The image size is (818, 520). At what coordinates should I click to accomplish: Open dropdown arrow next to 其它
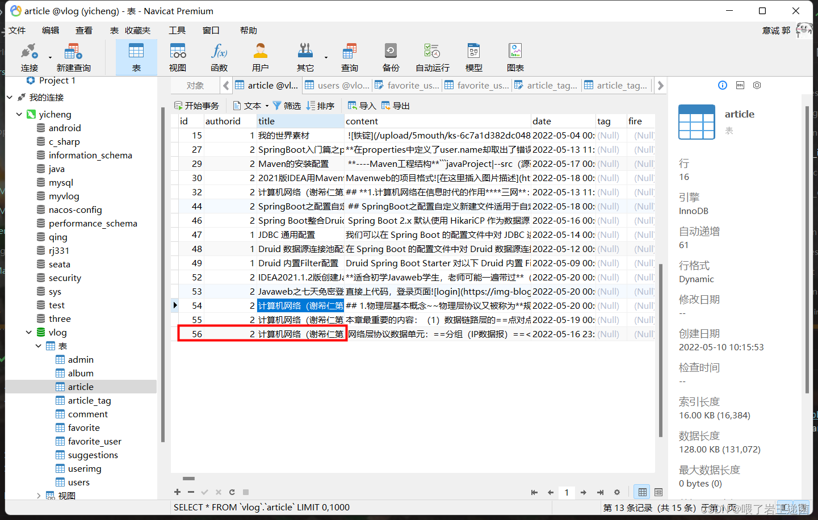pyautogui.click(x=326, y=57)
